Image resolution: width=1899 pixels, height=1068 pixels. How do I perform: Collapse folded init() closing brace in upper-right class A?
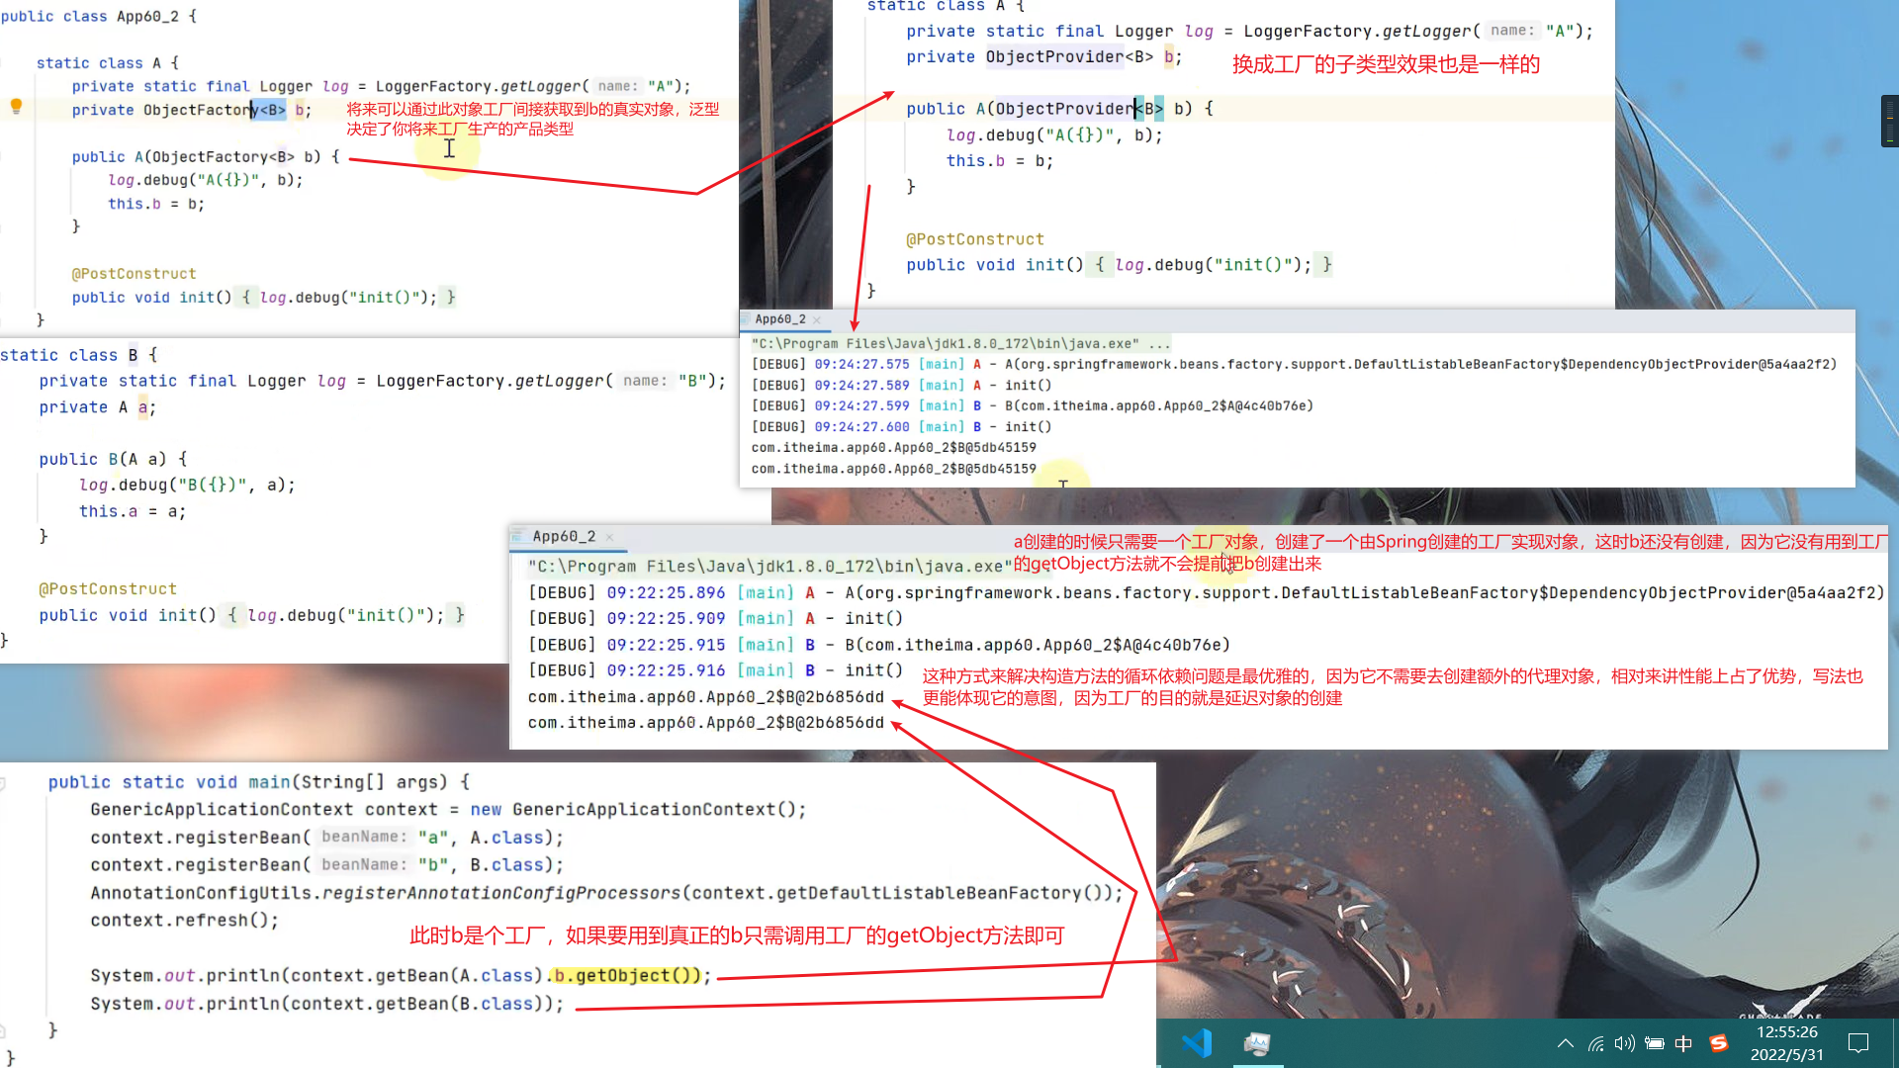(1326, 265)
